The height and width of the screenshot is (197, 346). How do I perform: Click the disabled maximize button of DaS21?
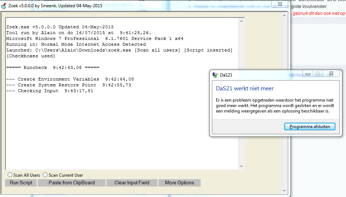[318, 73]
